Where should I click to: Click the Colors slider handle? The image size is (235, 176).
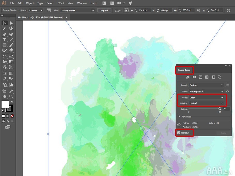[220, 109]
